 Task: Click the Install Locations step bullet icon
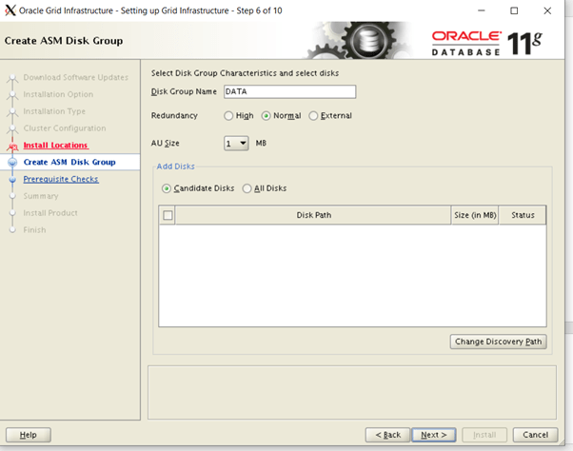pyautogui.click(x=12, y=146)
